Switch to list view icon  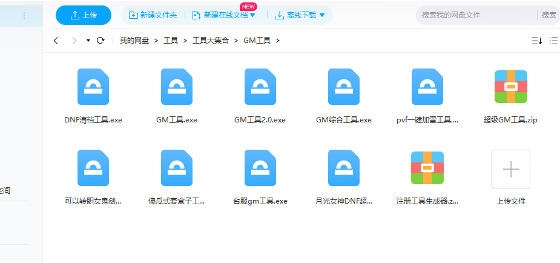[553, 41]
